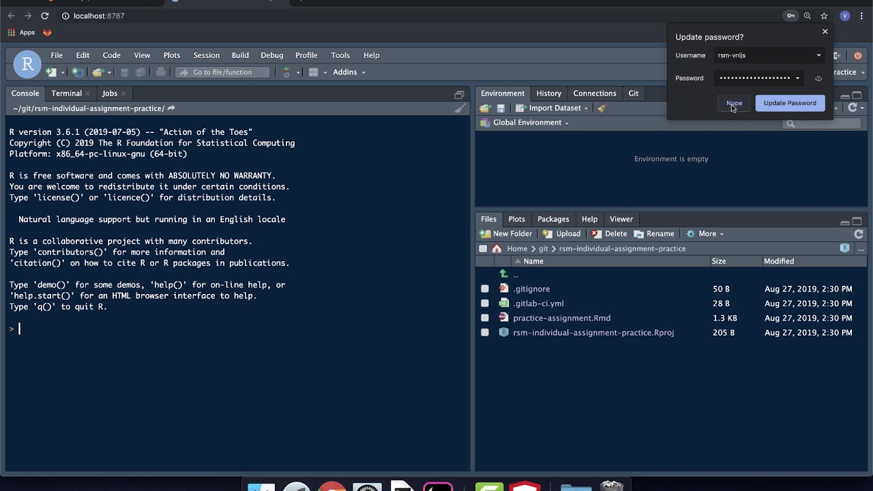The height and width of the screenshot is (491, 873).
Task: Switch to the Packages tab
Action: 553,219
